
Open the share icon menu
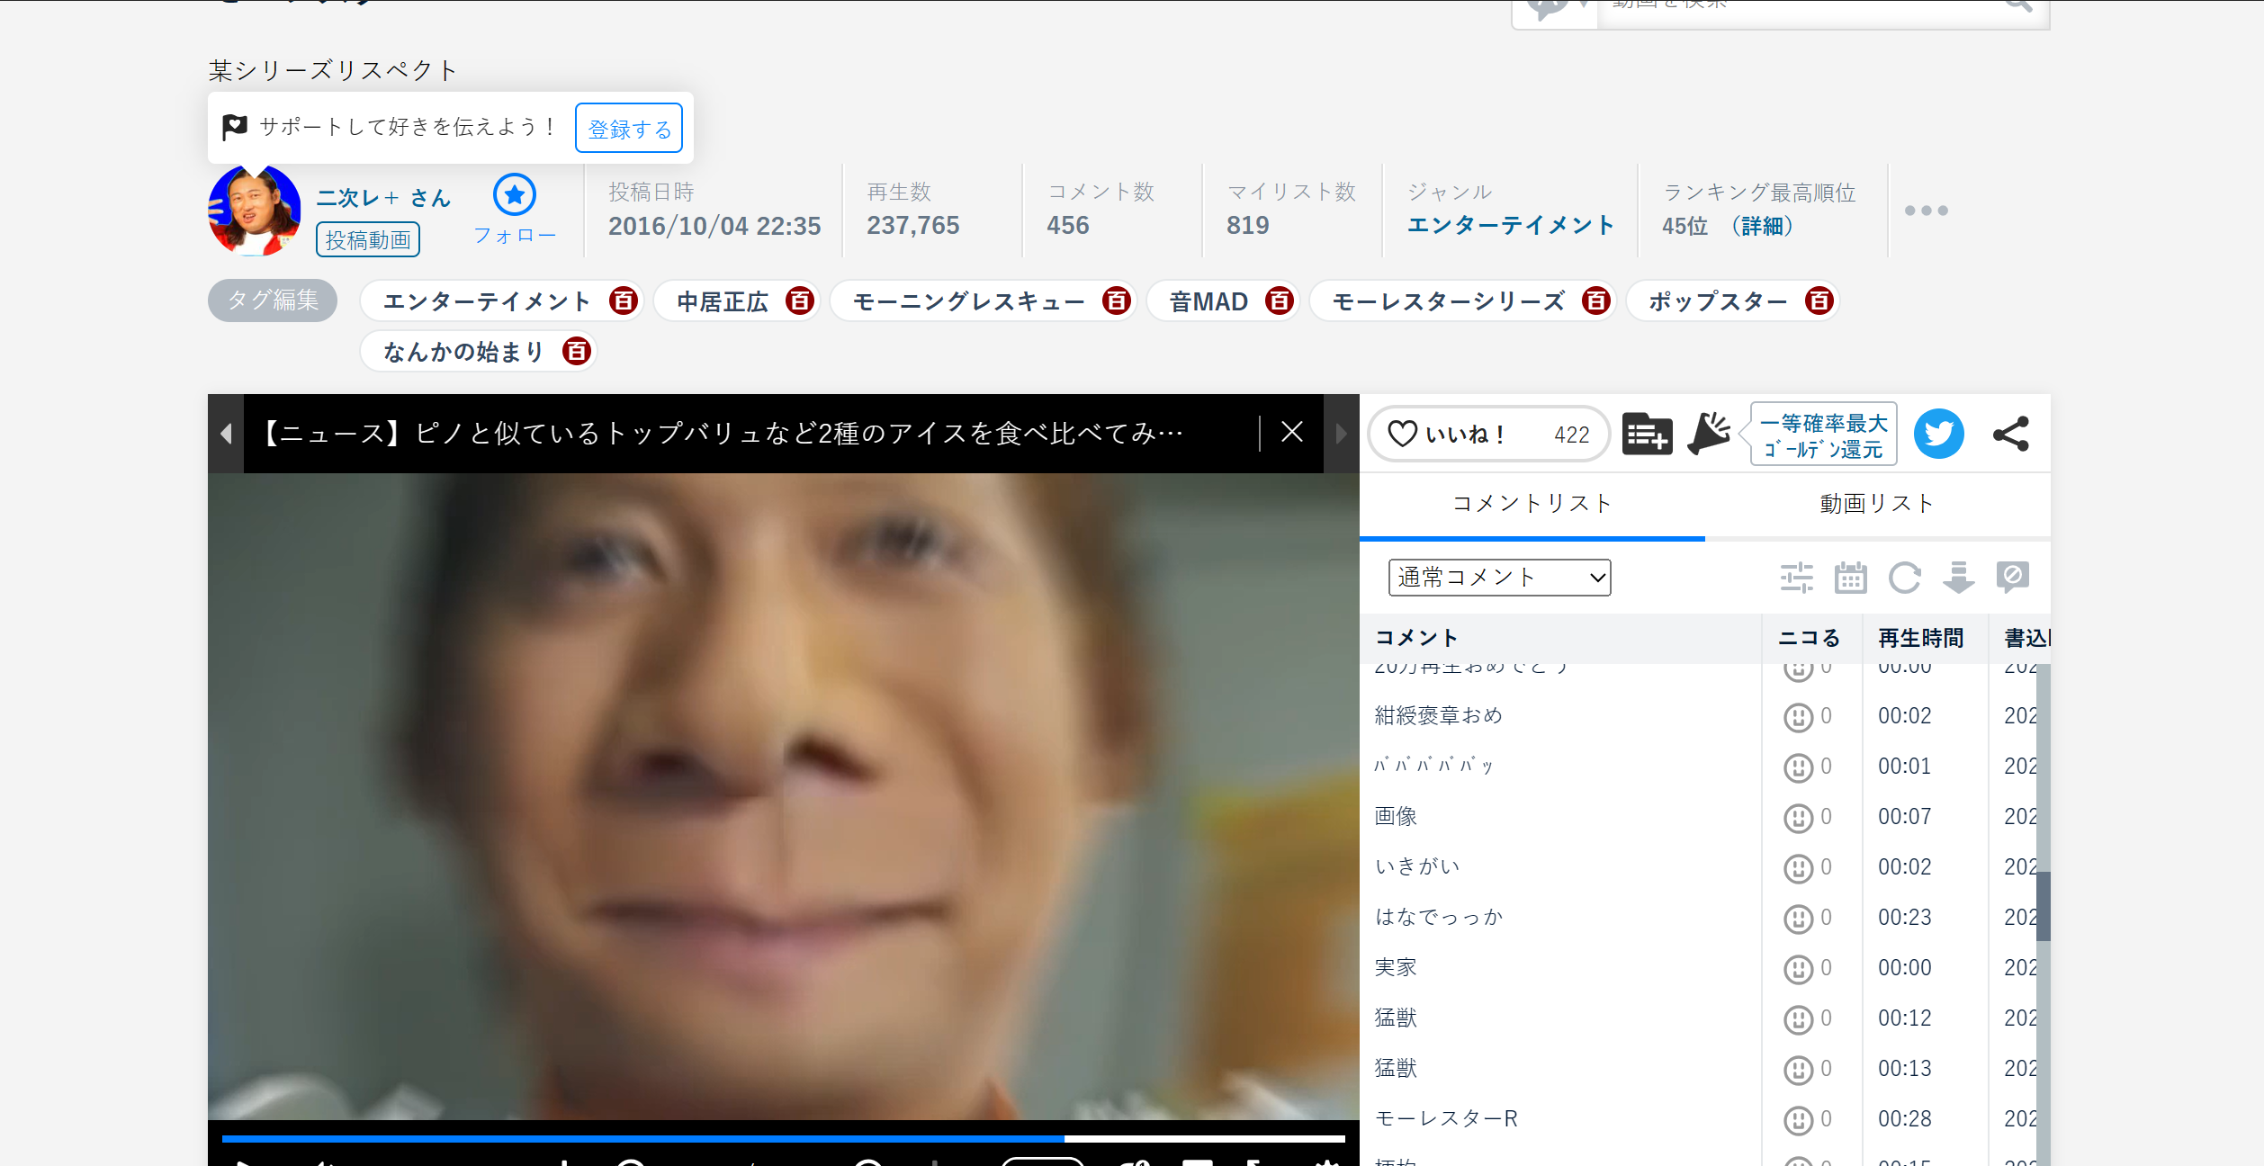tap(2011, 434)
